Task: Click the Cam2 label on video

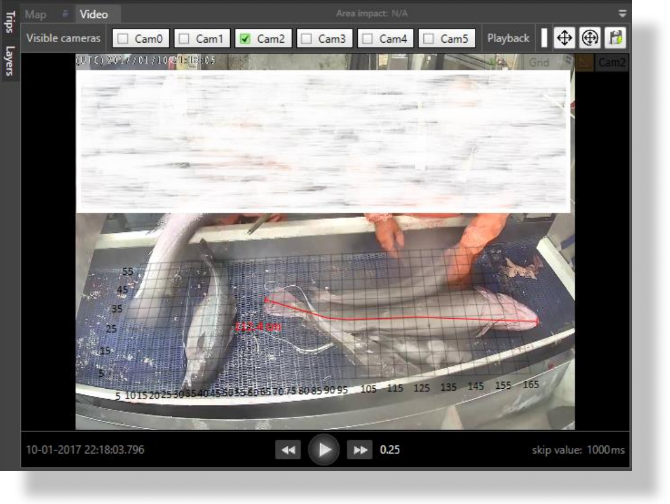Action: coord(612,62)
